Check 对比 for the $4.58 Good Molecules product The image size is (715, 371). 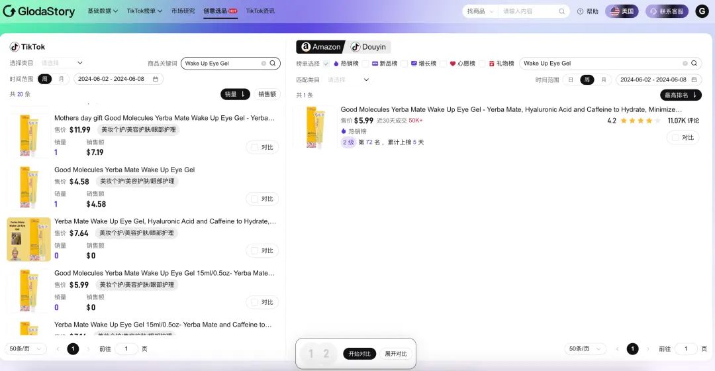tap(254, 199)
